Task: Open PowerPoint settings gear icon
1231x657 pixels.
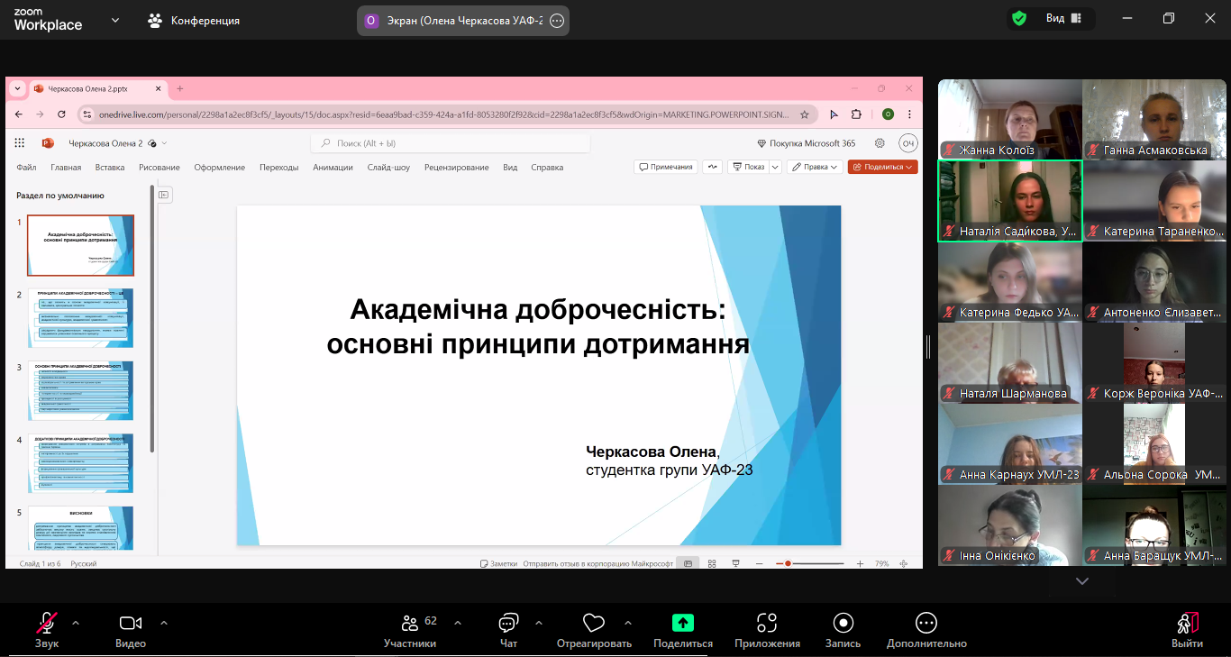Action: coord(880,143)
